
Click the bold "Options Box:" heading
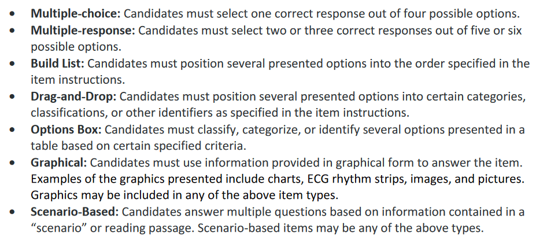tap(66, 129)
